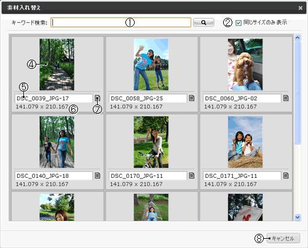Click size text under DSC_0170_JPG-11
308x248 pixels.
136,184
